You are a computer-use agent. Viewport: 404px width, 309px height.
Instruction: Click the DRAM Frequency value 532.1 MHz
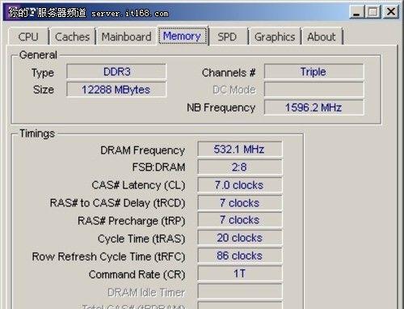(240, 149)
